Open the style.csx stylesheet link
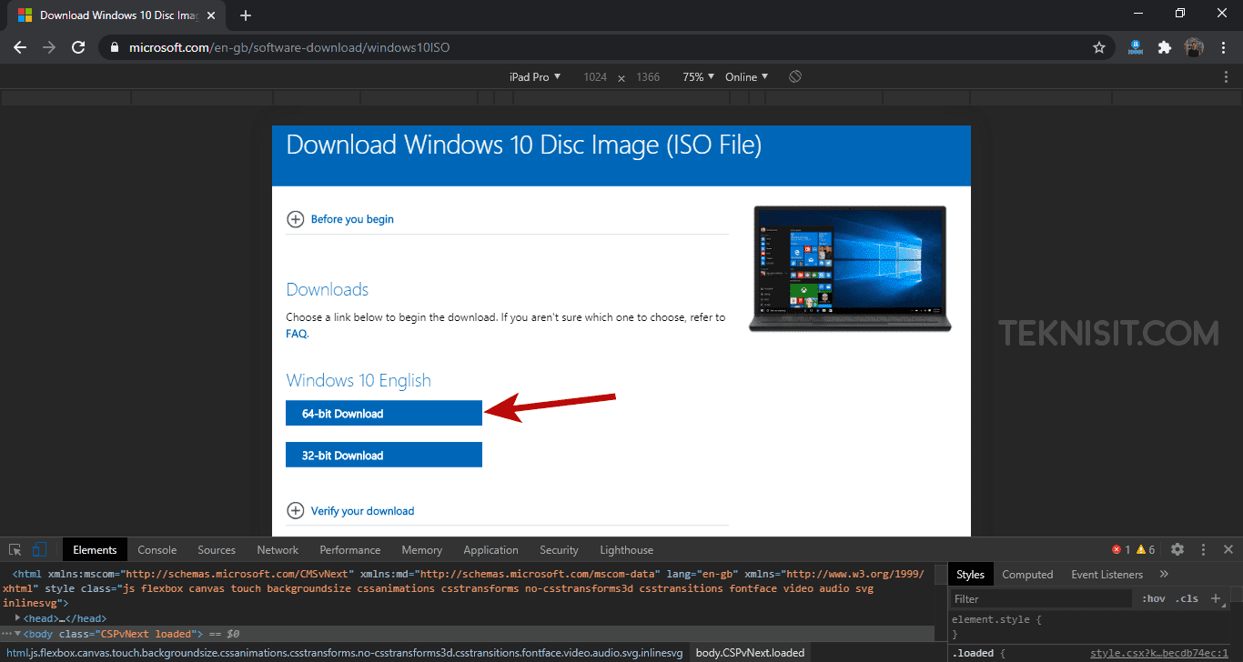Viewport: 1243px width, 662px height. coord(1159,653)
